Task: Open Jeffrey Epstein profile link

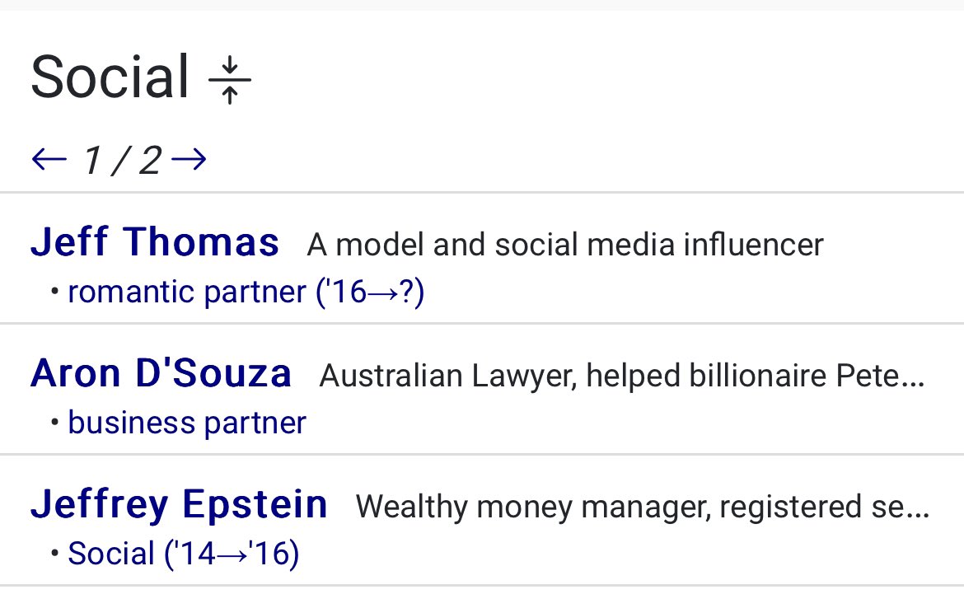Action: point(179,504)
